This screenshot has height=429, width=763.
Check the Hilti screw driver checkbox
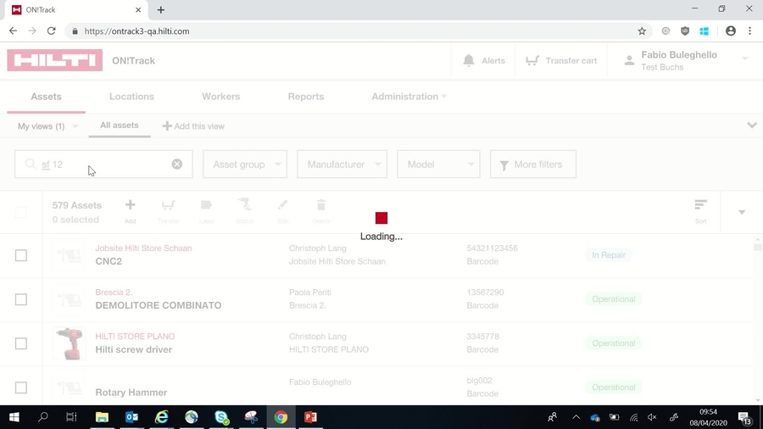tap(21, 343)
